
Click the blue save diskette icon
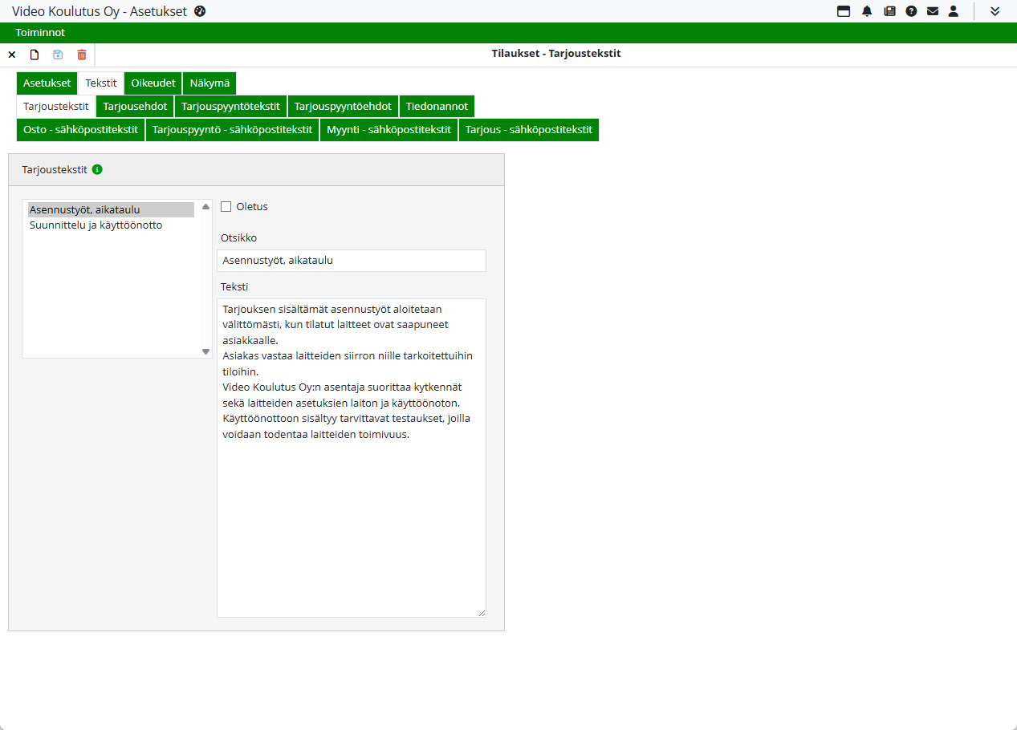point(58,55)
